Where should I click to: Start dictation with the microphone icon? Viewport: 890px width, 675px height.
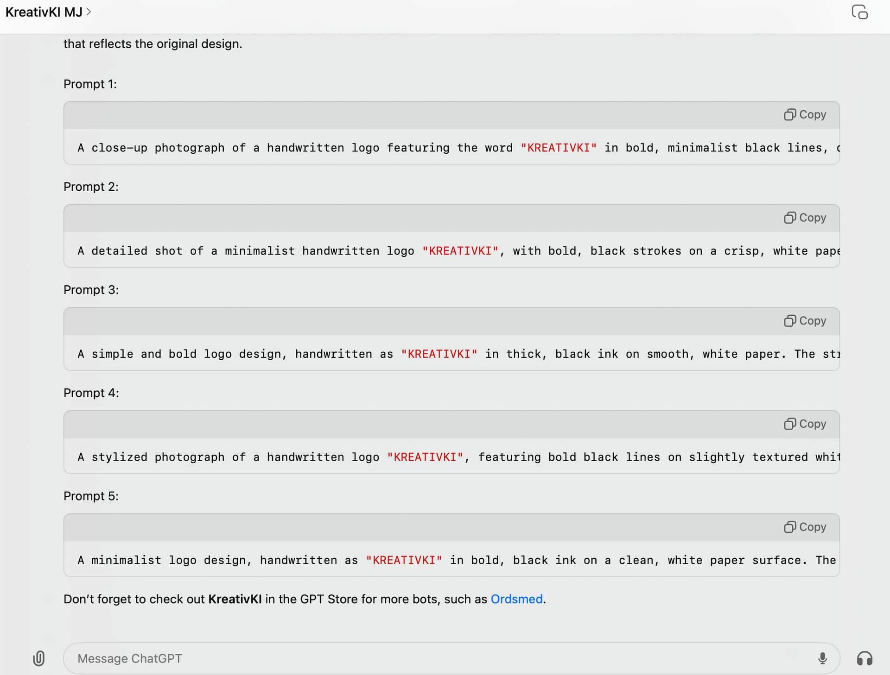[x=823, y=658]
